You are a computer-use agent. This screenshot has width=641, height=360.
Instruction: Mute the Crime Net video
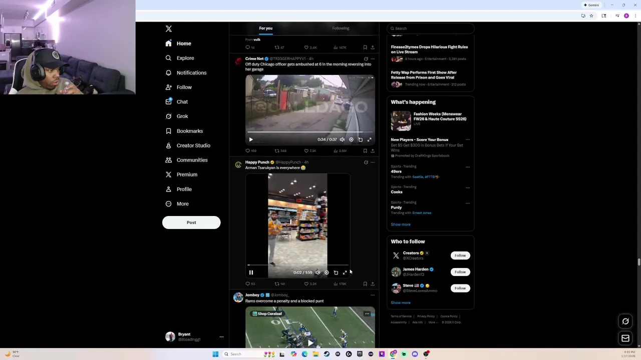coord(342,139)
